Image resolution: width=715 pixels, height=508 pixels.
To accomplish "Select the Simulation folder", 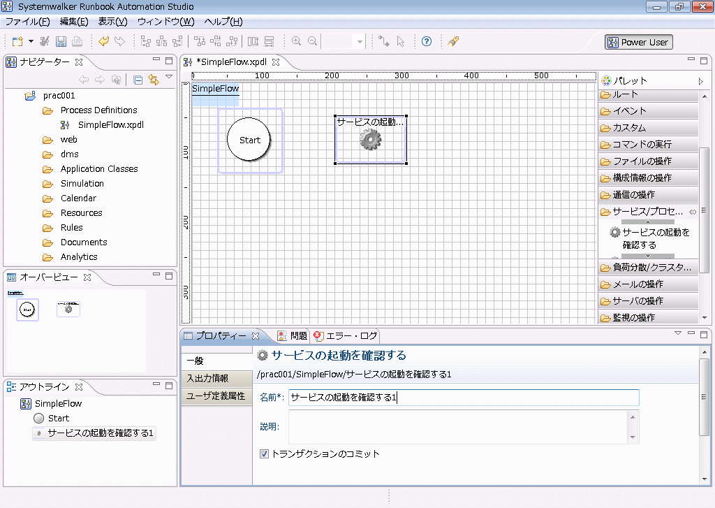I will pos(82,184).
